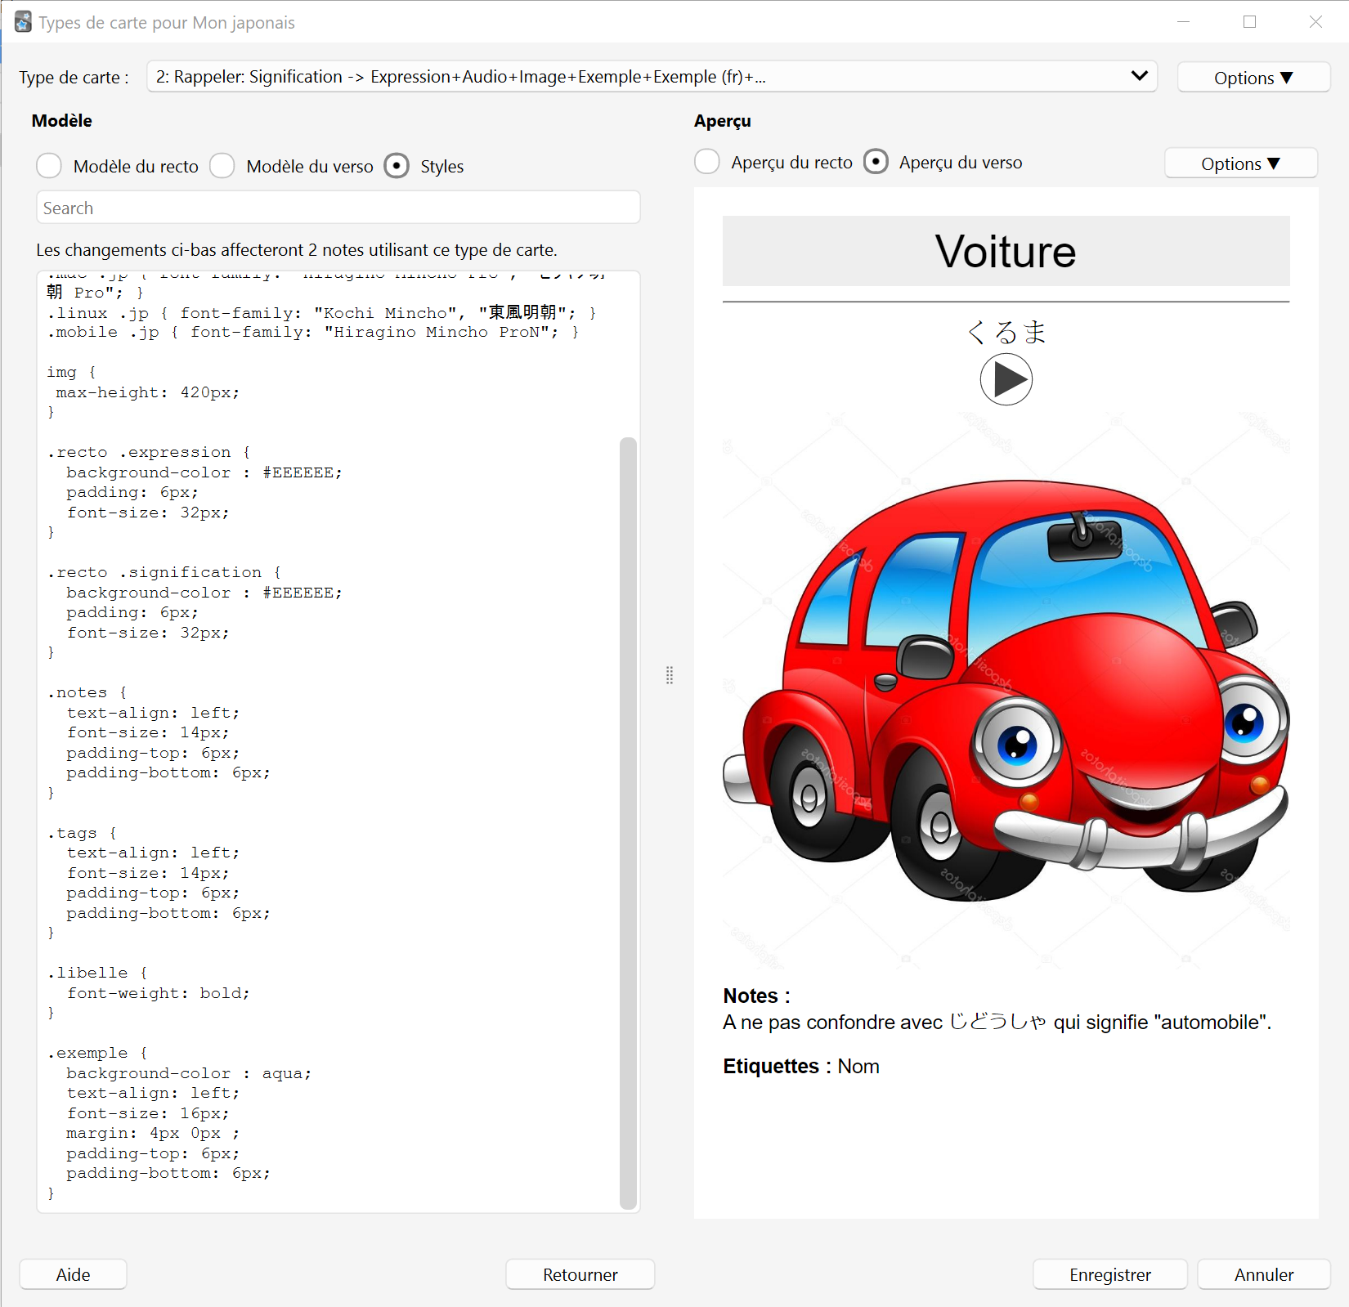
Task: Open the preview Options dropdown
Action: pyautogui.click(x=1240, y=163)
